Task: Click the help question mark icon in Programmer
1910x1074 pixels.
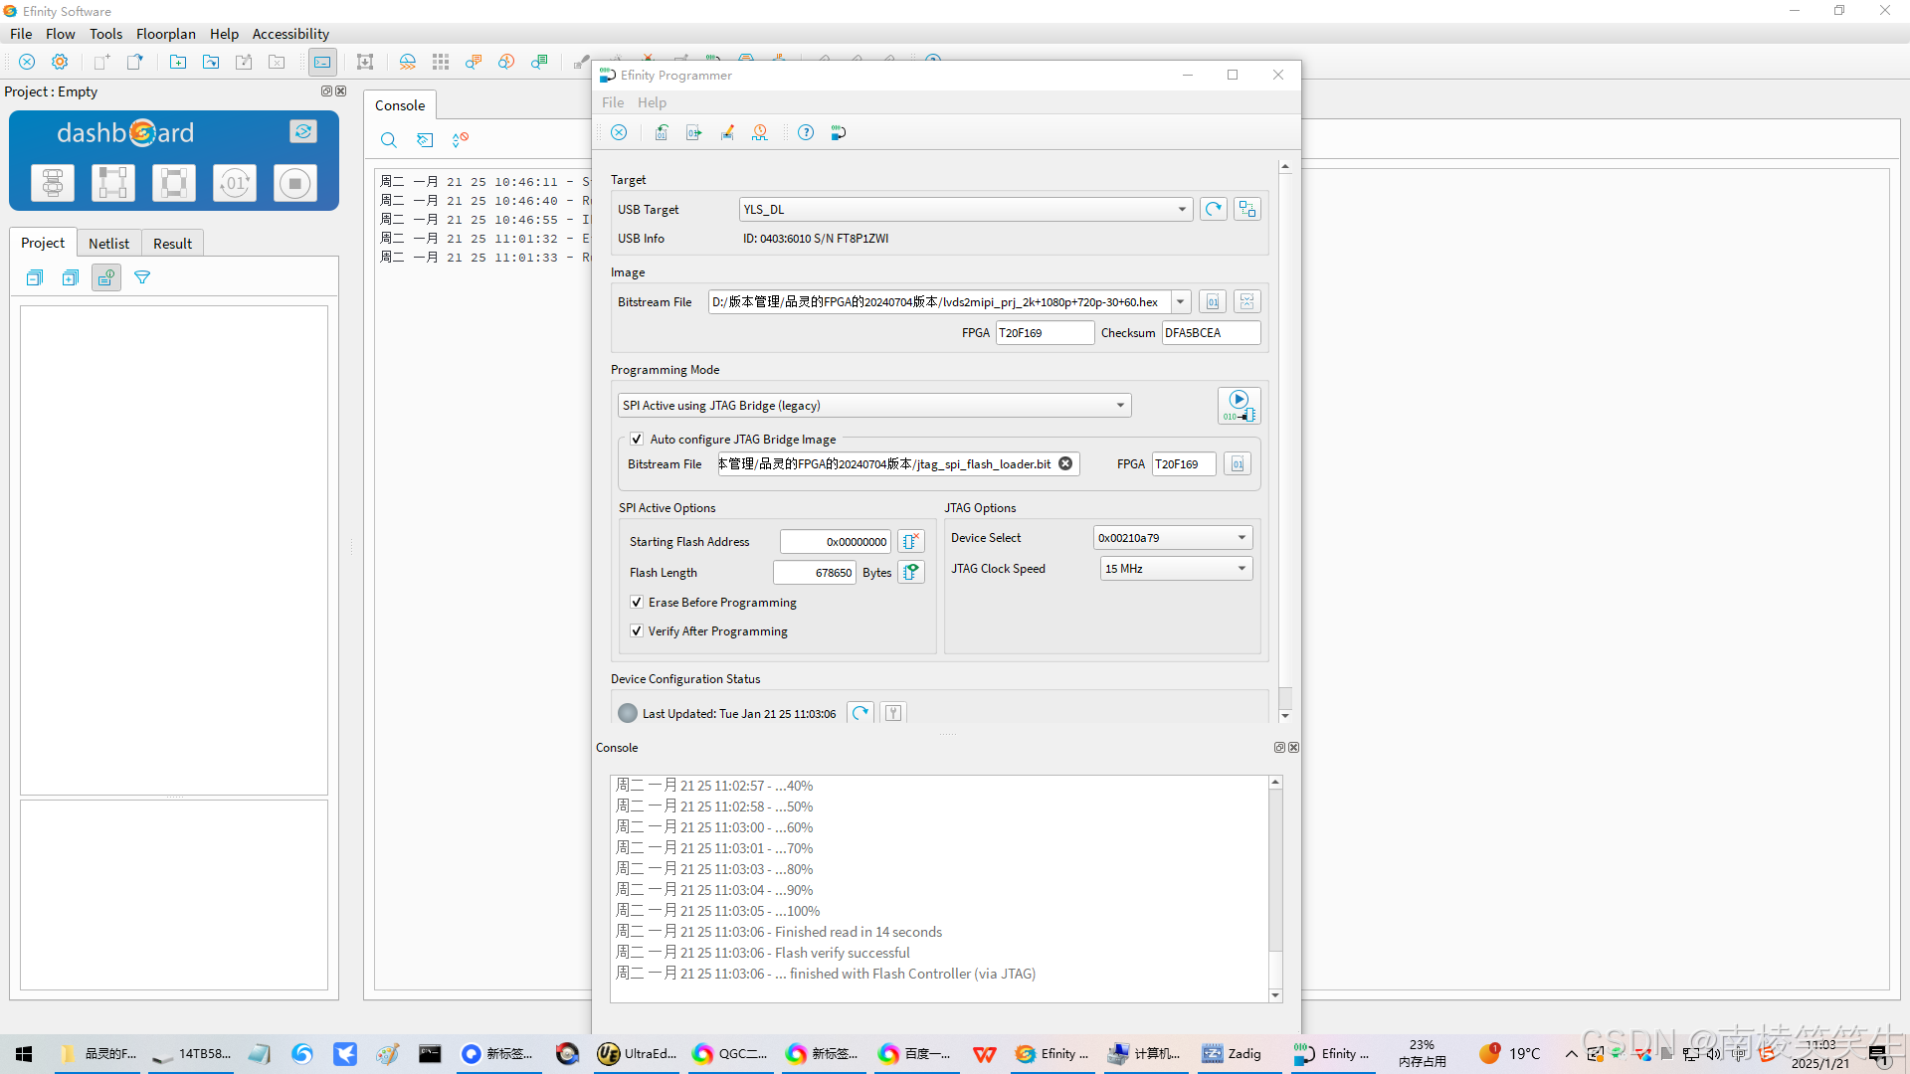Action: coord(806,132)
